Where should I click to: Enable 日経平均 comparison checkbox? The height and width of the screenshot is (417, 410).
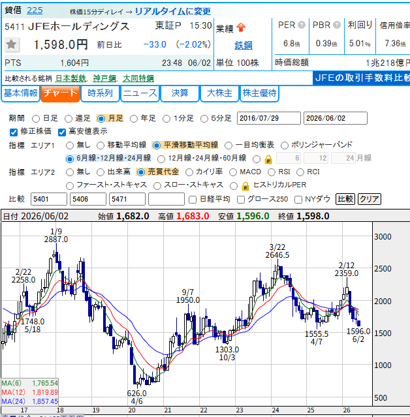[x=193, y=200]
